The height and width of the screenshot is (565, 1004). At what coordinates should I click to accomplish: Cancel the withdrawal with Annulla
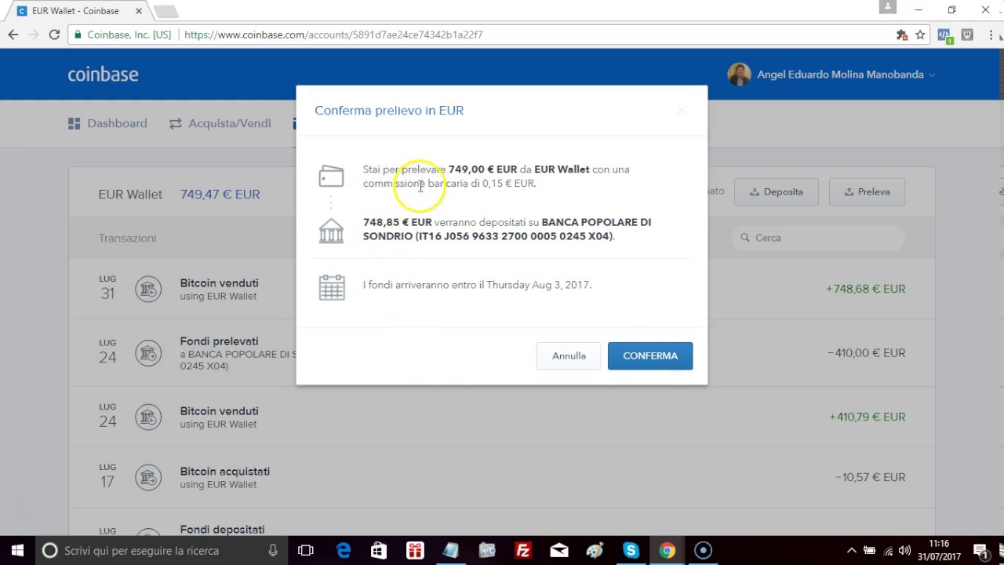[569, 355]
